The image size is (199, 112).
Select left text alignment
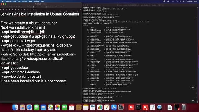tap(46, 7)
